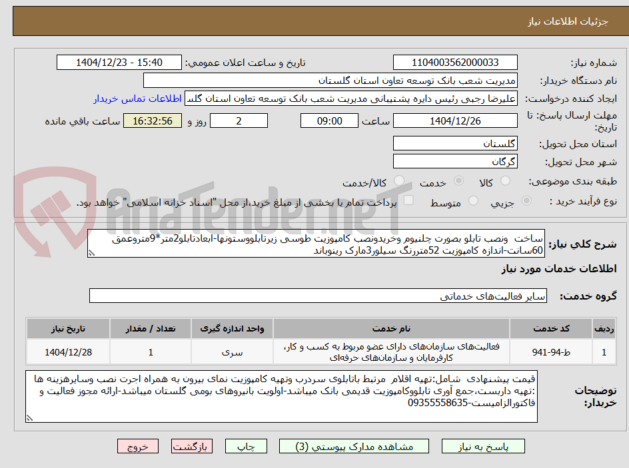The width and height of the screenshot is (629, 468).
Task: Click the 'شماره نیاز' label
Action: 594,63
